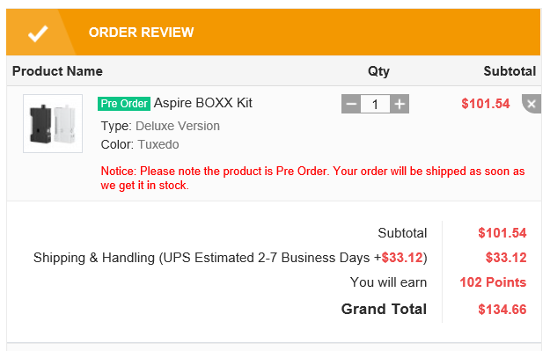This screenshot has height=351, width=550.
Task: Click the Product Name column header
Action: 57,71
